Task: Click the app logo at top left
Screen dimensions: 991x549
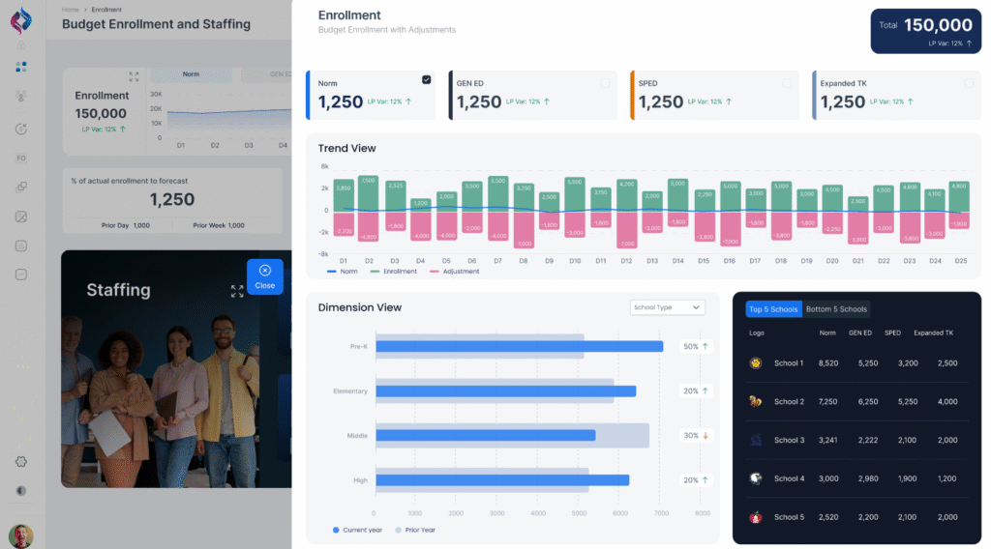Action: pos(21,19)
